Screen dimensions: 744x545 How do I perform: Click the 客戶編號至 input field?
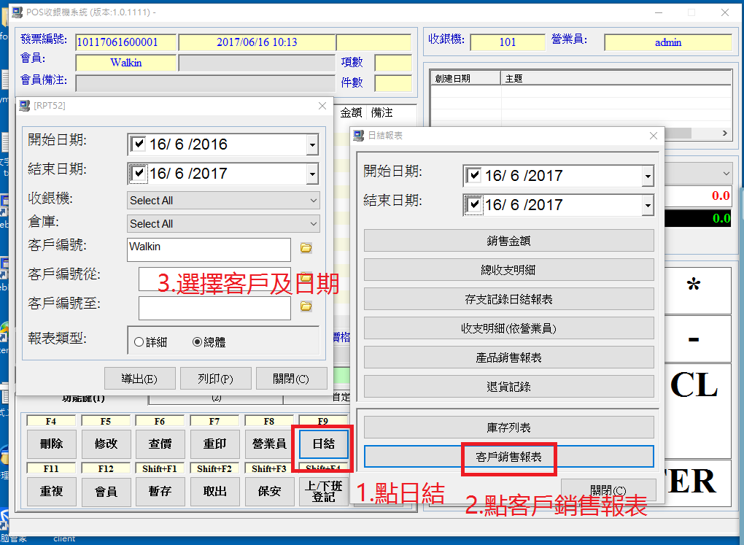(214, 308)
